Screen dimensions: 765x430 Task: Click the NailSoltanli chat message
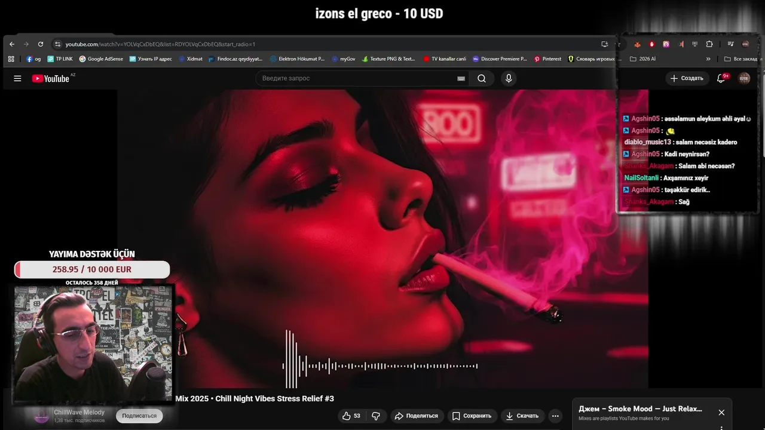coord(666,178)
